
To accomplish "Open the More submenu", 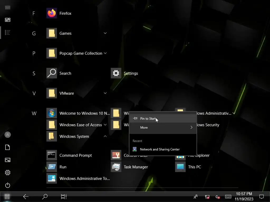I will click(163, 128).
